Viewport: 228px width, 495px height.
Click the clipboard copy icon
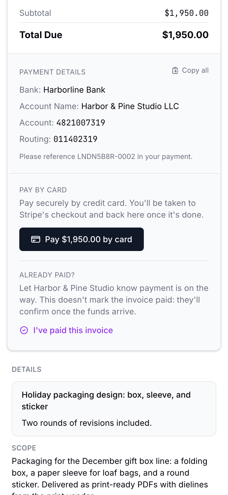[x=175, y=70]
